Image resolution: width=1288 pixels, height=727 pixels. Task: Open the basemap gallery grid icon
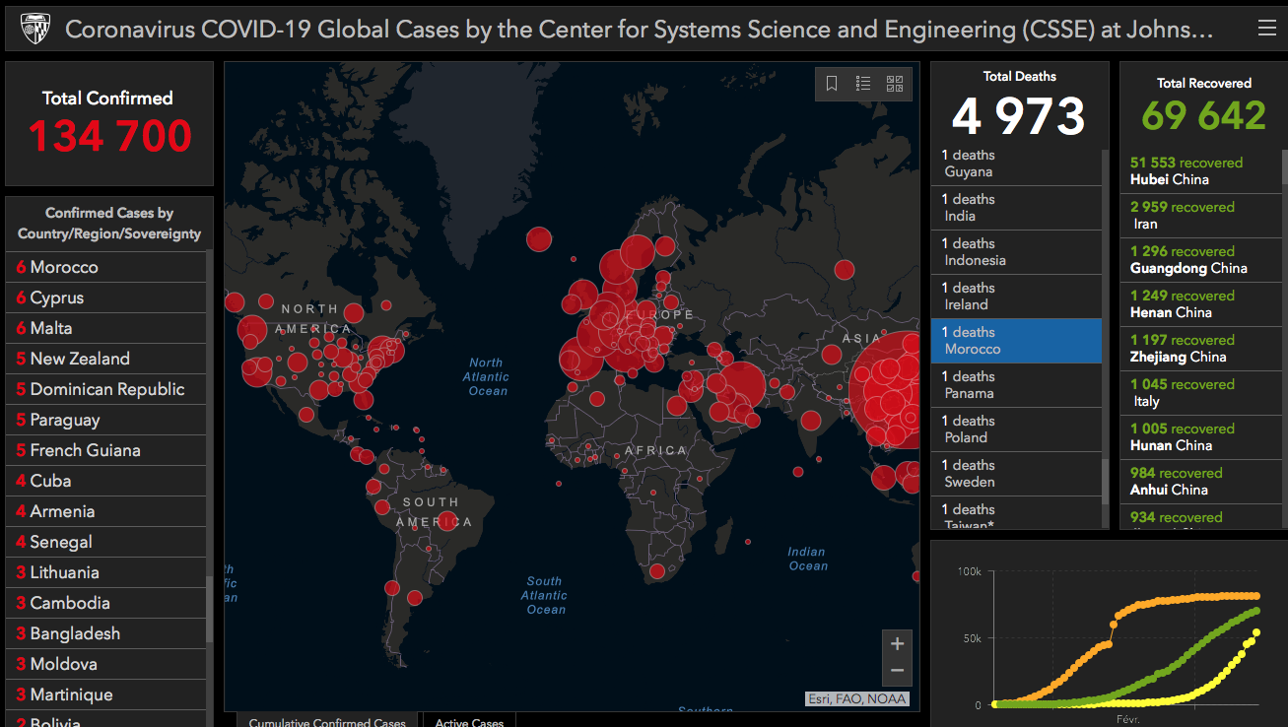tap(895, 84)
